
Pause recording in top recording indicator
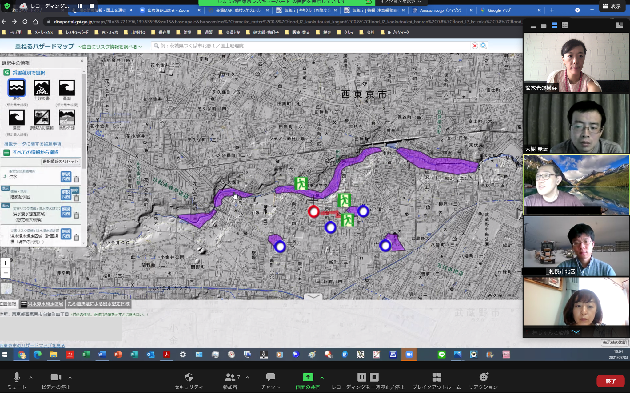coord(80,6)
